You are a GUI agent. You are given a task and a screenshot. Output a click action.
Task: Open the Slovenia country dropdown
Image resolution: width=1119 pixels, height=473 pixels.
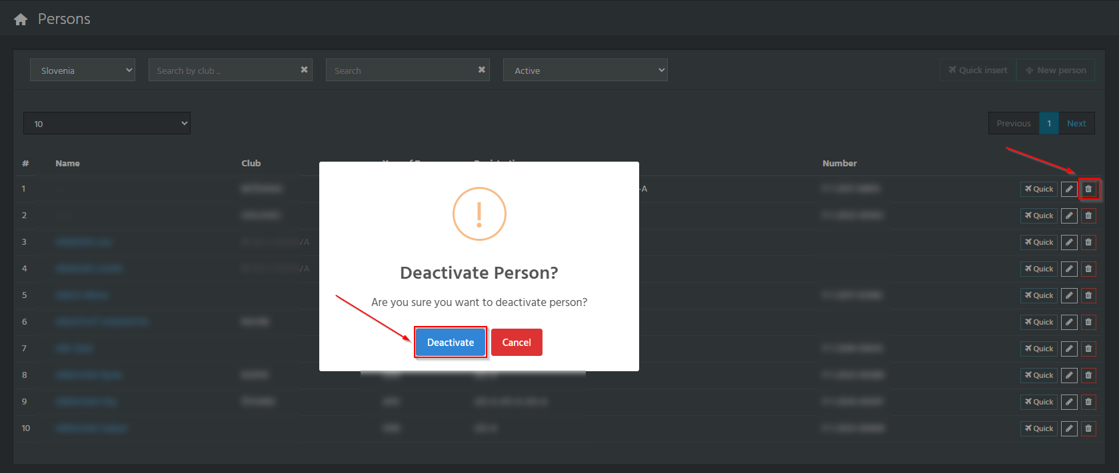tap(83, 70)
